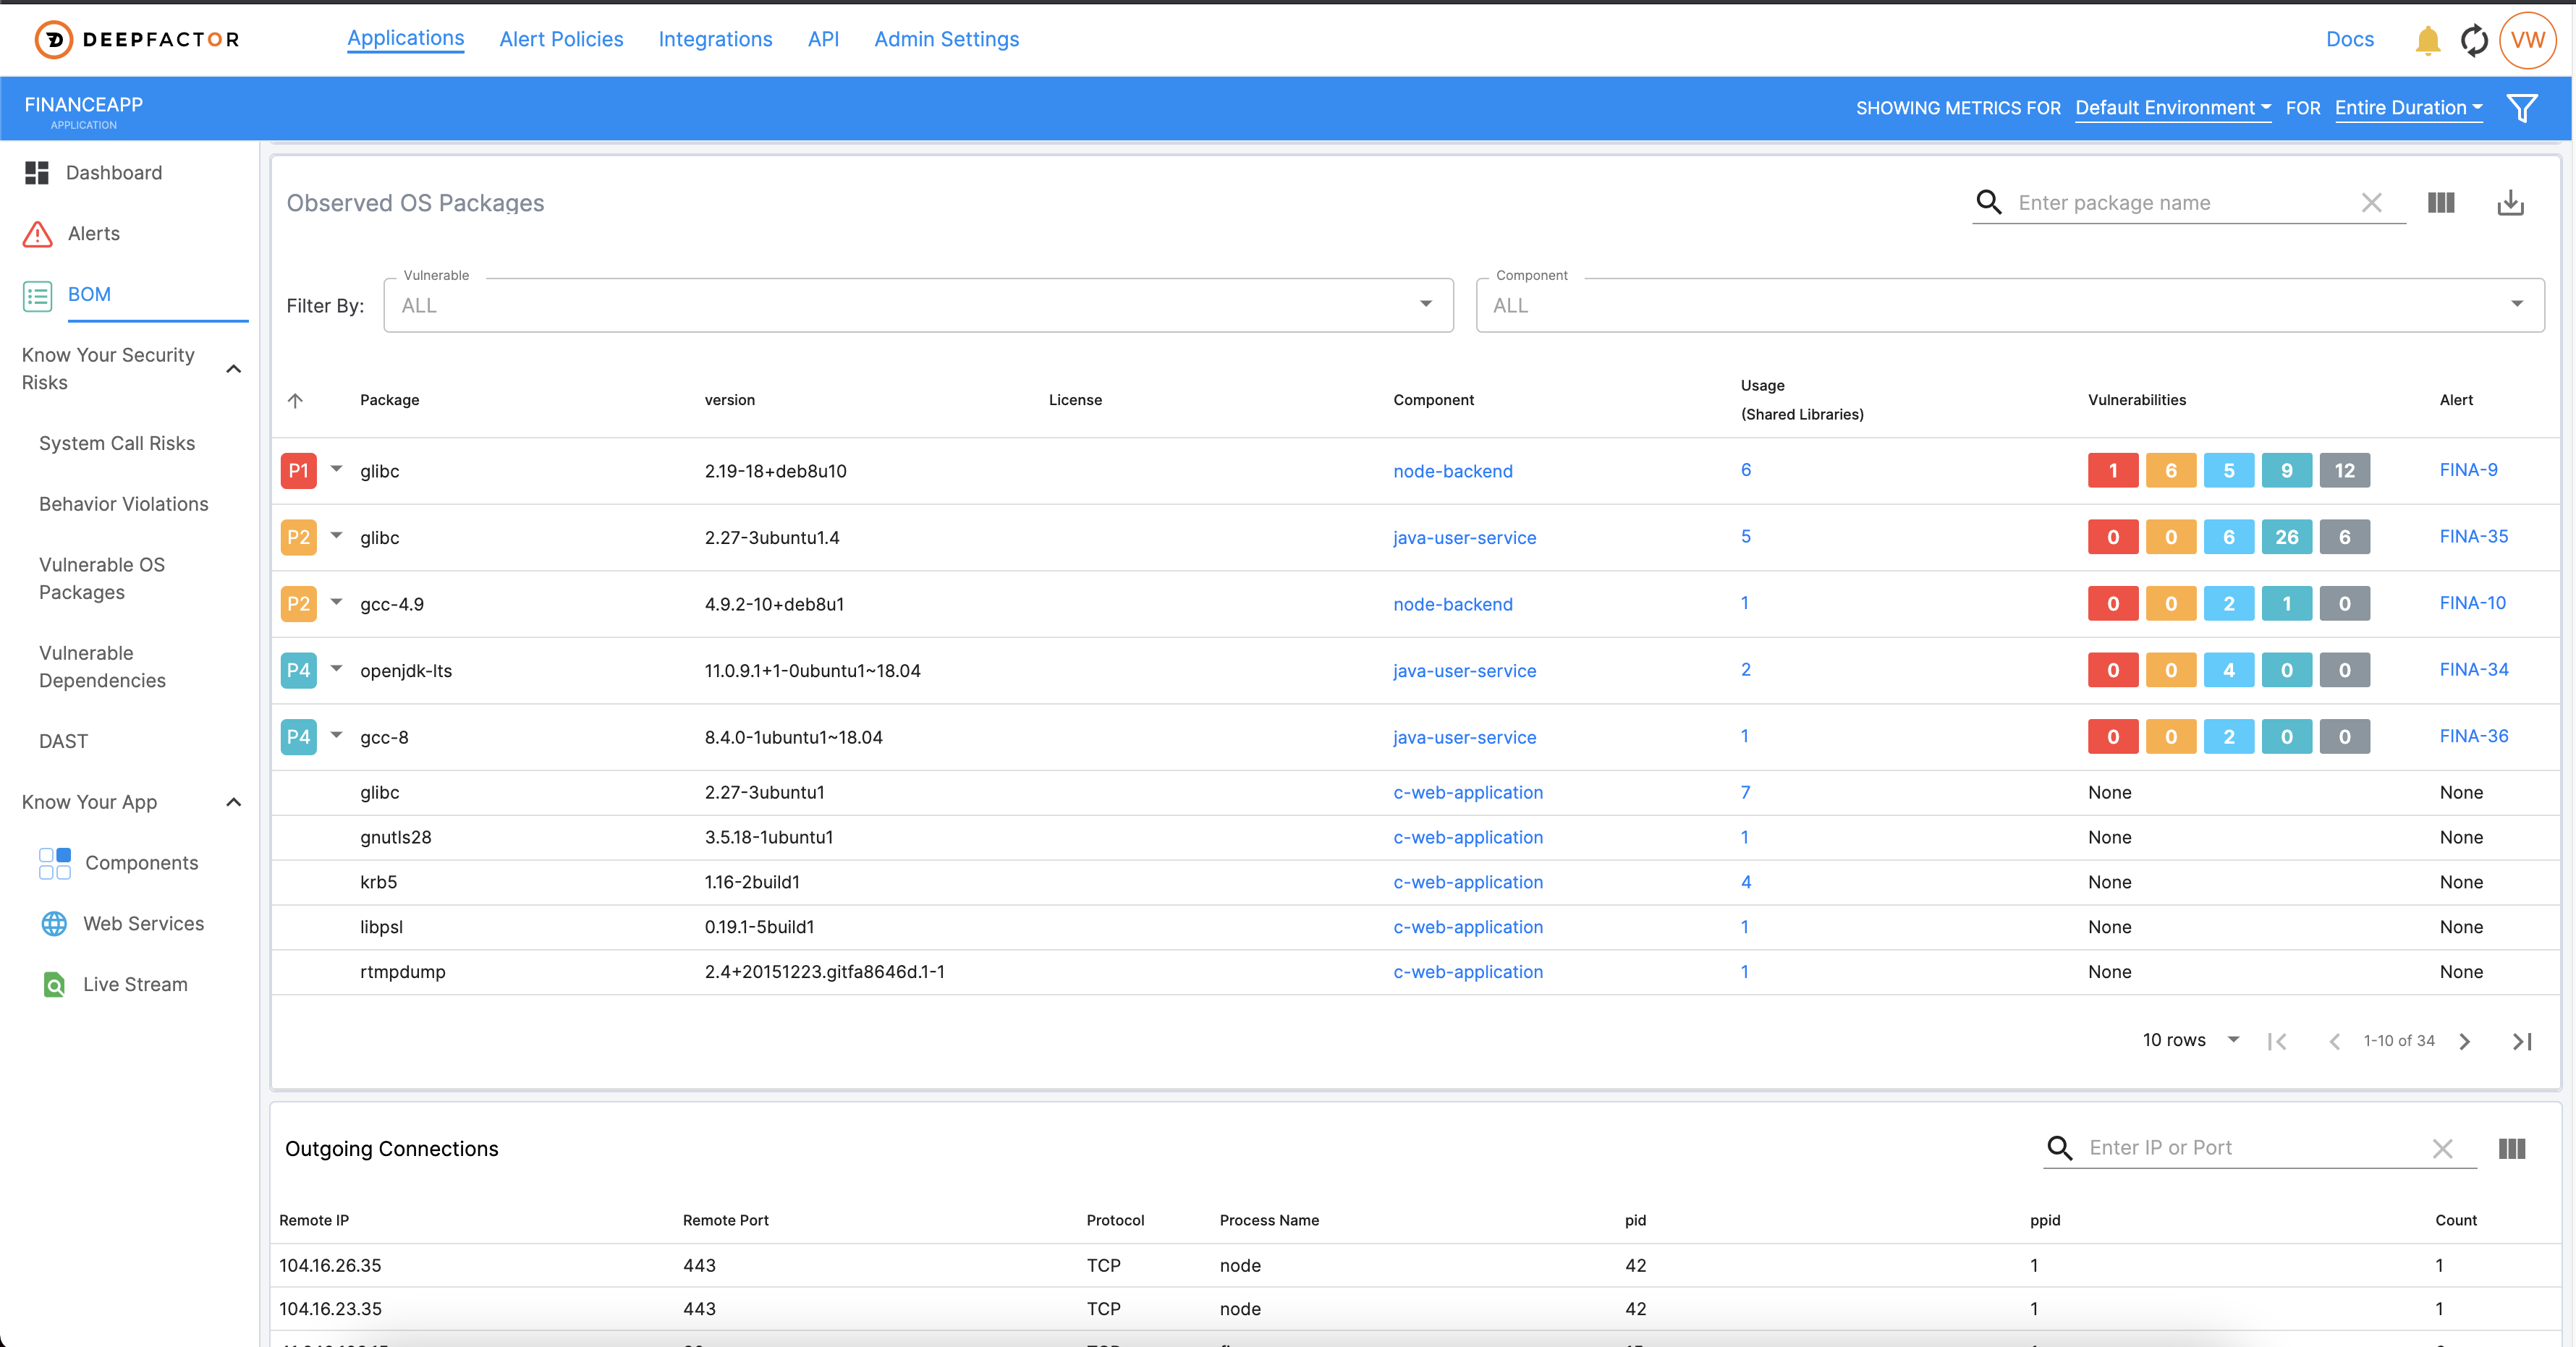Viewport: 2576px width, 1347px height.
Task: Open the Component filter dropdown
Action: 2010,305
